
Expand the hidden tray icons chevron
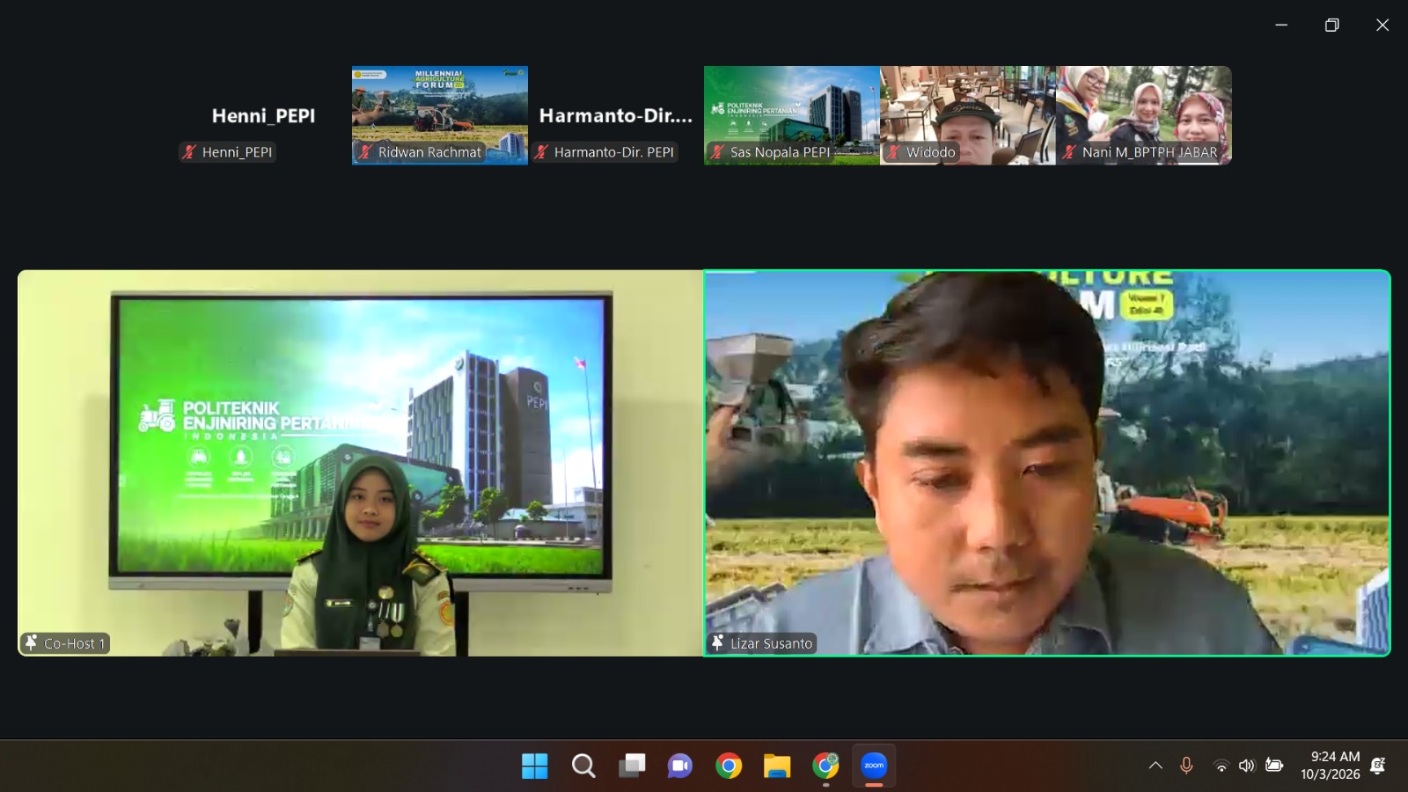coord(1155,766)
